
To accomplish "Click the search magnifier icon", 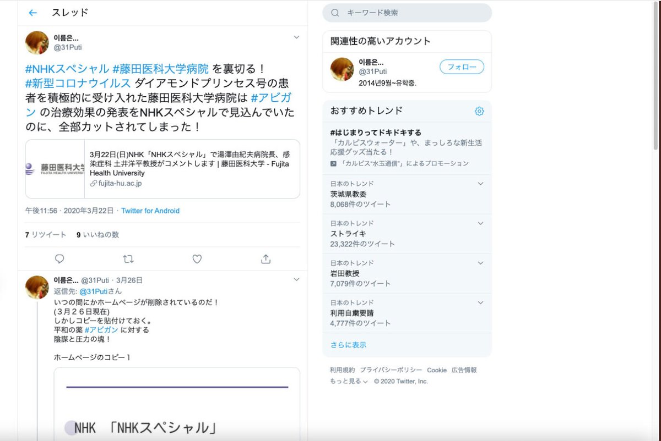I will point(335,13).
